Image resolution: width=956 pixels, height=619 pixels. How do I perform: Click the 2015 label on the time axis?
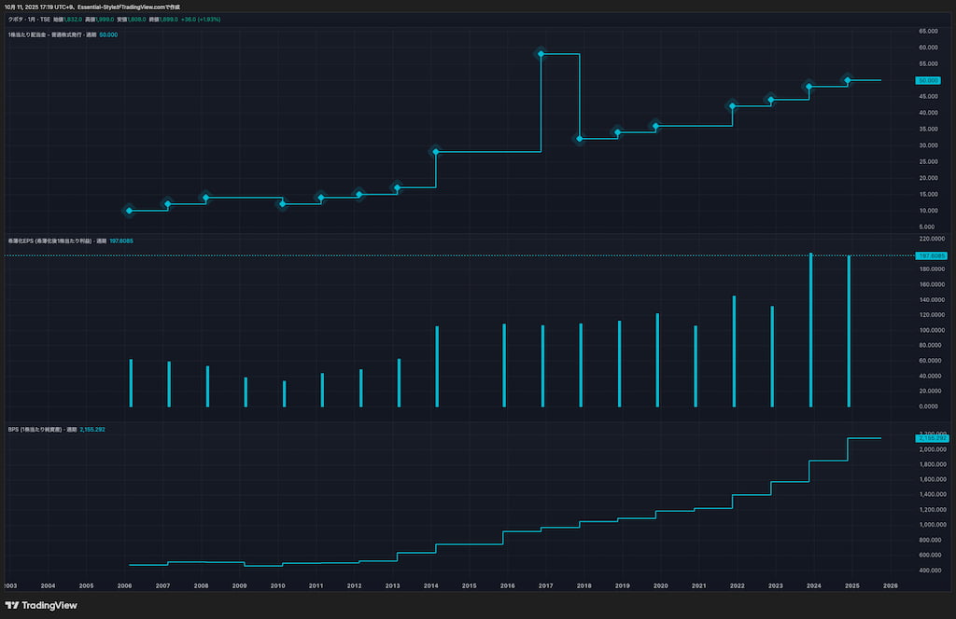tap(469, 585)
